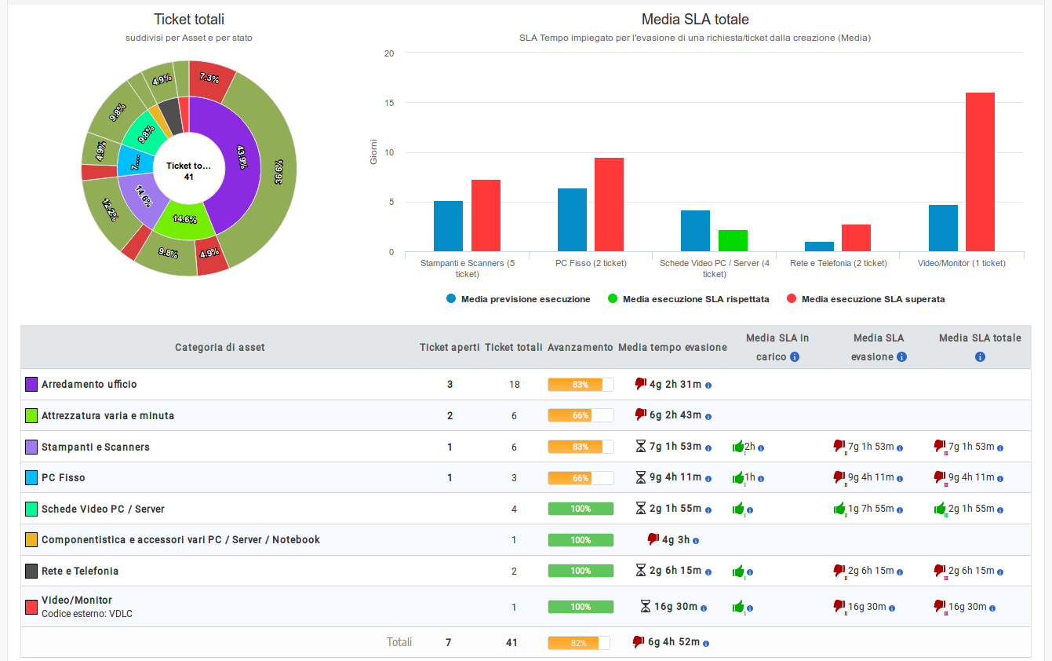Click 83% progress bar in Arredamento ufficio row
The width and height of the screenshot is (1052, 661).
[581, 385]
